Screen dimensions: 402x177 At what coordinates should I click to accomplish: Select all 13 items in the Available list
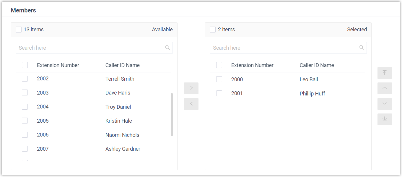pos(19,29)
